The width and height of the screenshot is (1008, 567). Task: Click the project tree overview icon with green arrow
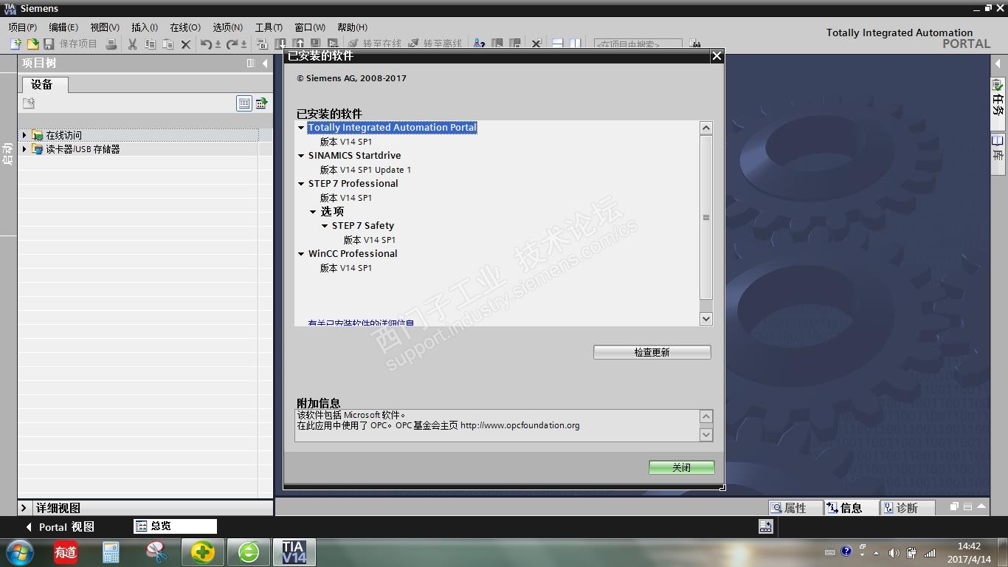pyautogui.click(x=261, y=103)
